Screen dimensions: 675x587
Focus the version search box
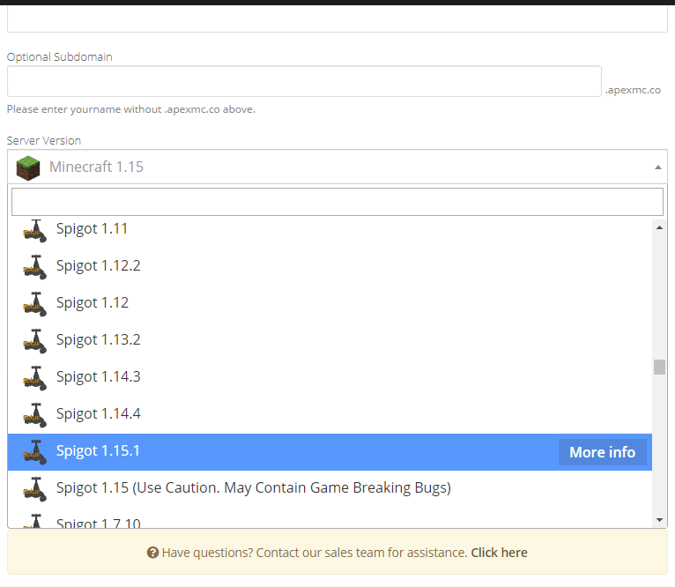(x=337, y=202)
